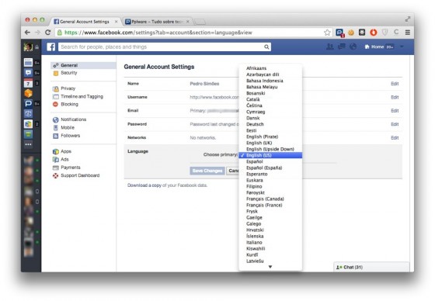The width and height of the screenshot is (435, 301).
Task: Select Italiano language option
Action: 270,242
